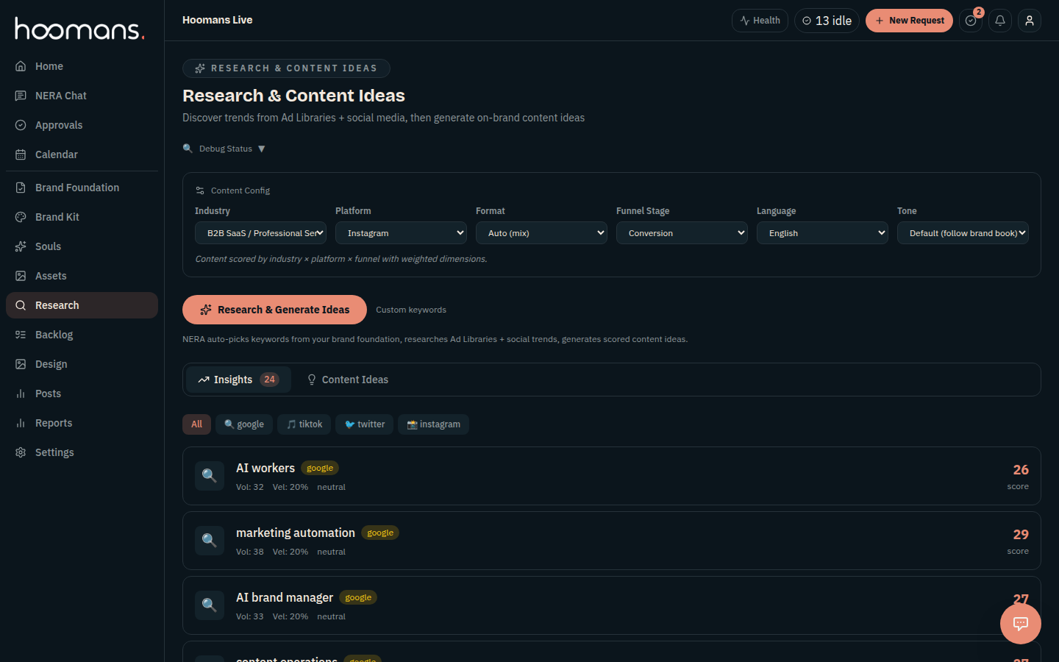Go to Approvals page
This screenshot has width=1059, height=662.
point(82,125)
